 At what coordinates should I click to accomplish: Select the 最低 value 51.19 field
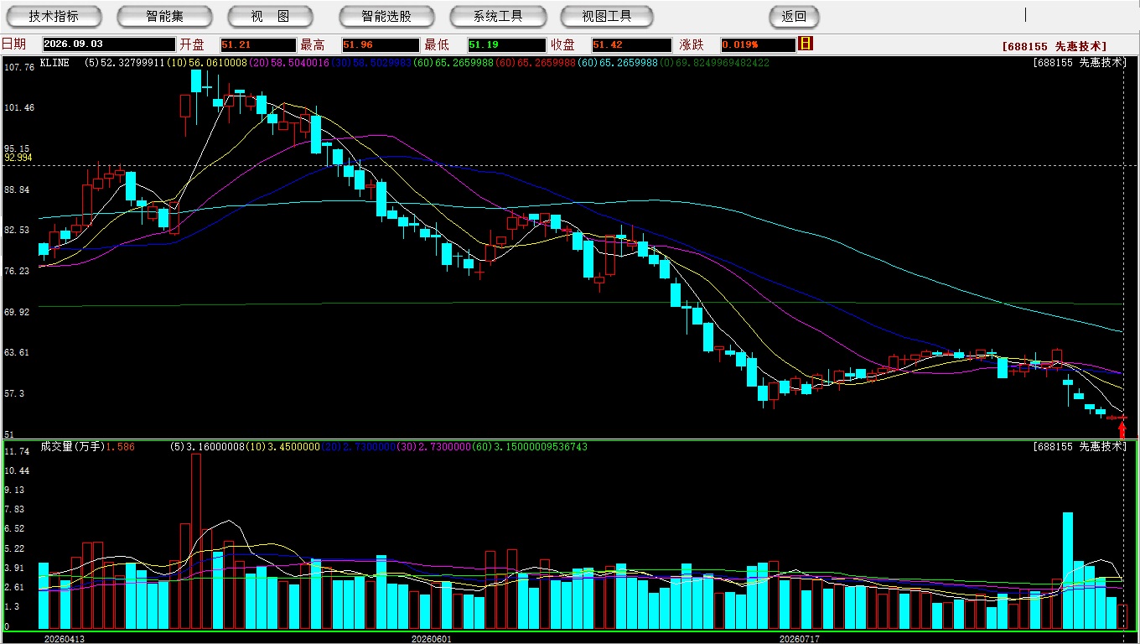tap(506, 44)
